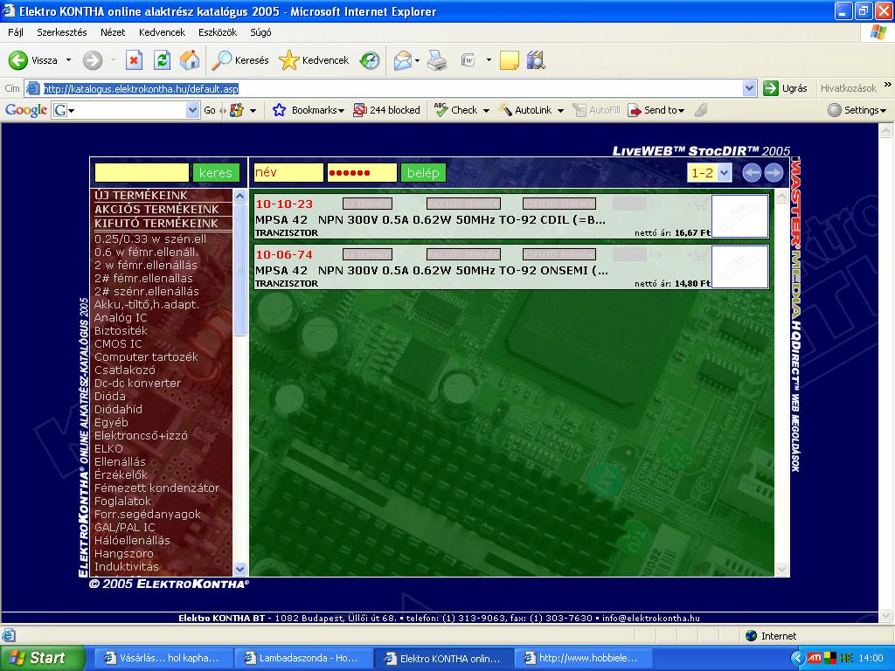Expand the Google search box dropdown

coord(193,110)
